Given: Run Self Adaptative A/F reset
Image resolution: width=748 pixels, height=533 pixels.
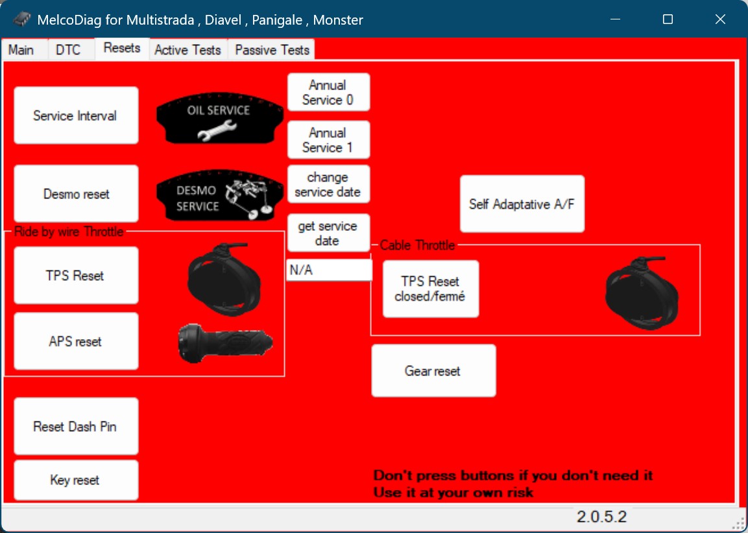Looking at the screenshot, I should click(522, 204).
